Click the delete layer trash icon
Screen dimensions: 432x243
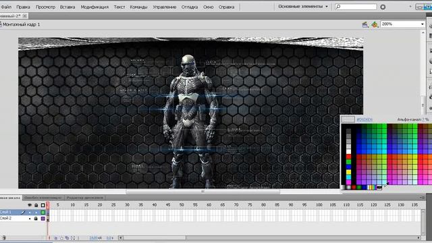3,238
